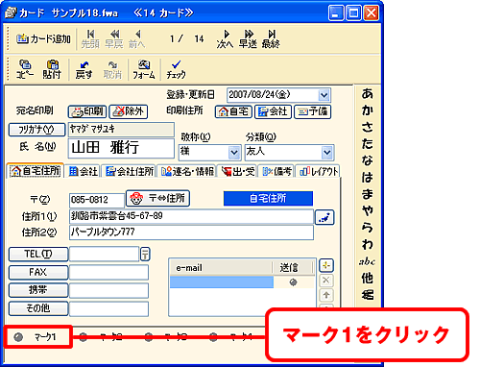The height and width of the screenshot is (367, 480).
Task: Click the 〒⇔住所 postal code conversion button
Action: [x=157, y=199]
